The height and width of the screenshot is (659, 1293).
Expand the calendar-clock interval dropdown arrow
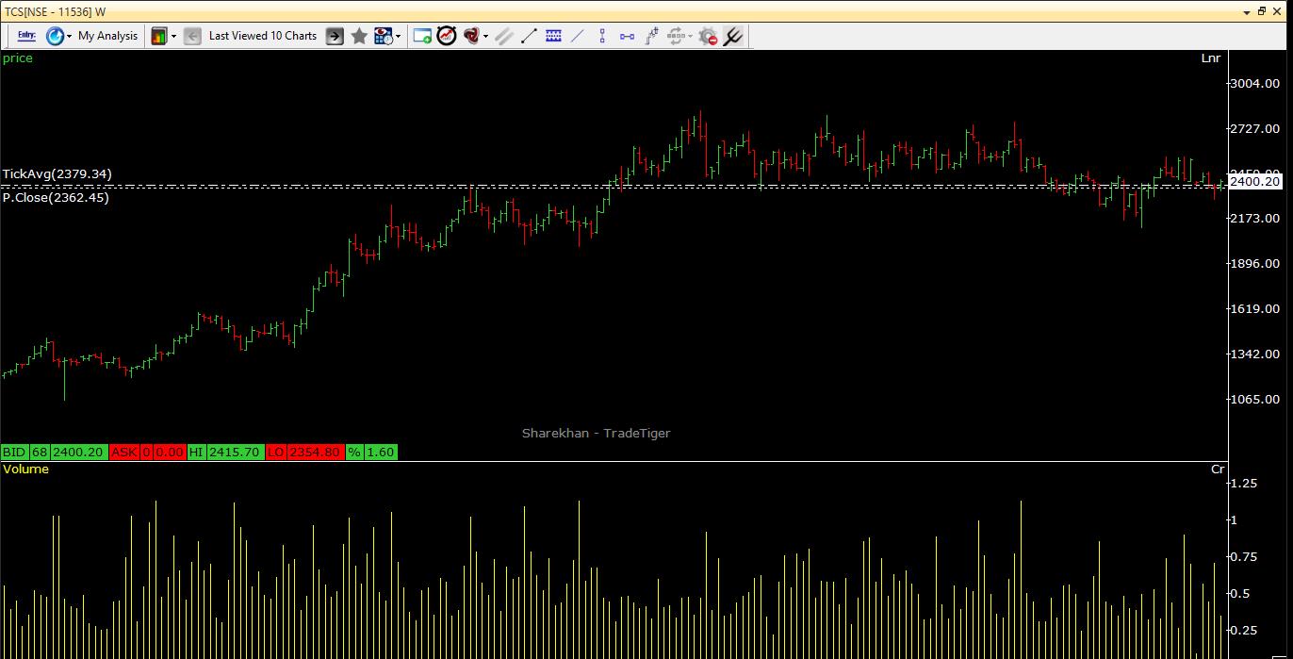[x=399, y=36]
